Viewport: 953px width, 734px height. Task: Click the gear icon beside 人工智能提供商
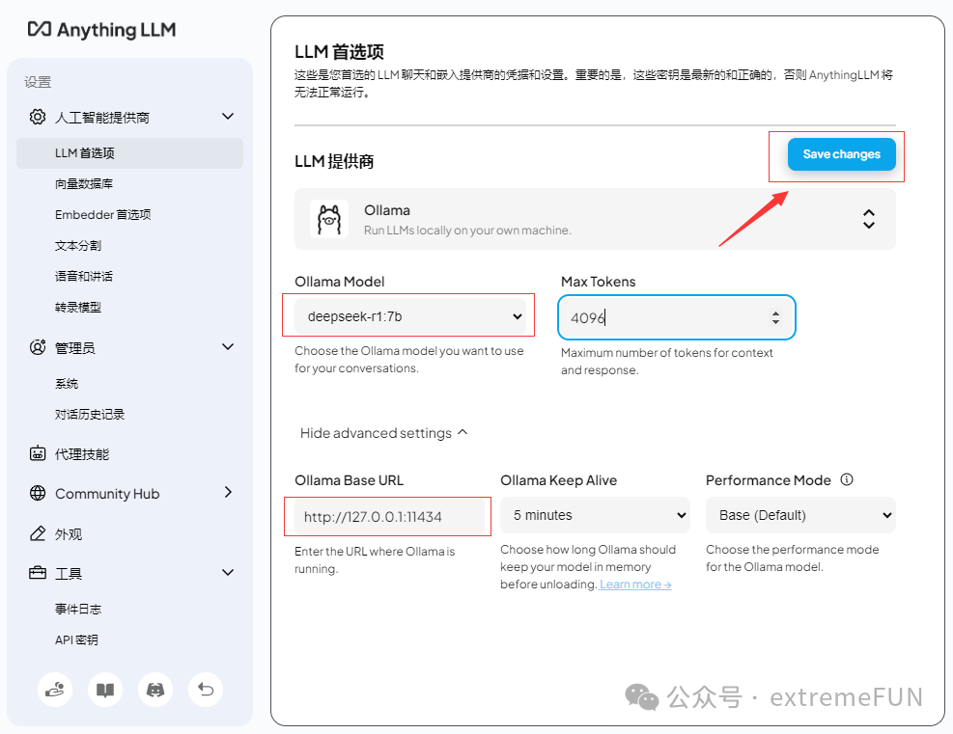coord(38,117)
